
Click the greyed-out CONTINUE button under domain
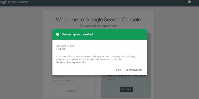(x=71, y=91)
